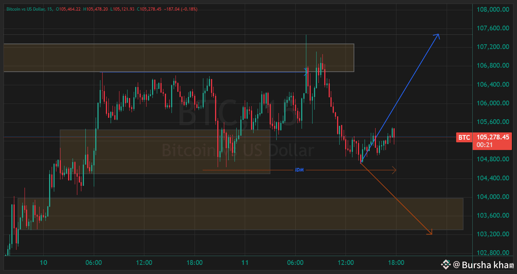The height and width of the screenshot is (274, 517).
Task: Click the 107,600.00 price axis label
Action: click(x=492, y=28)
